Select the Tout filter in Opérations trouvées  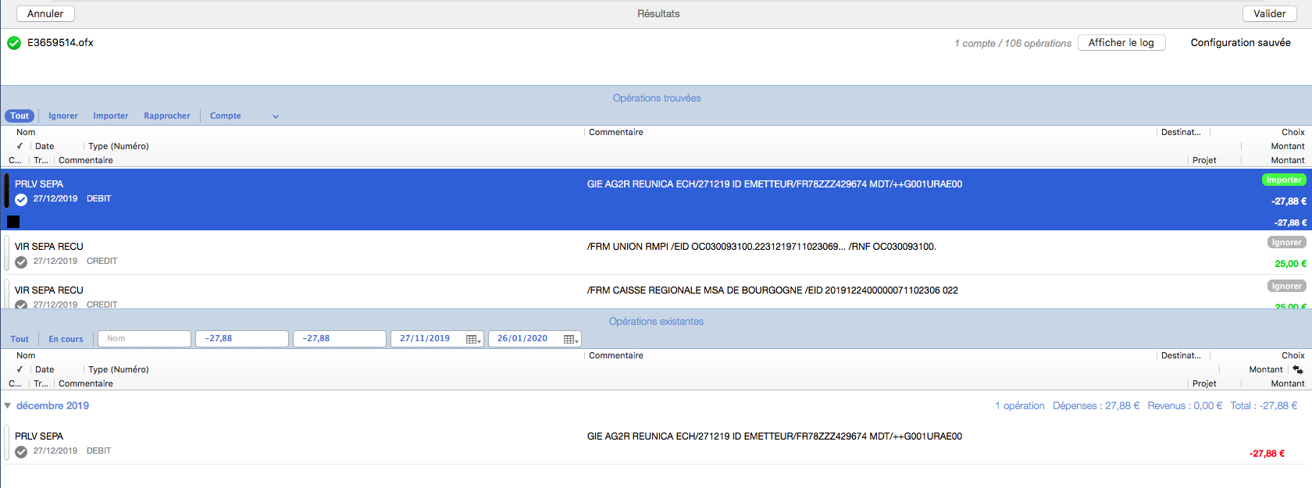(x=20, y=116)
